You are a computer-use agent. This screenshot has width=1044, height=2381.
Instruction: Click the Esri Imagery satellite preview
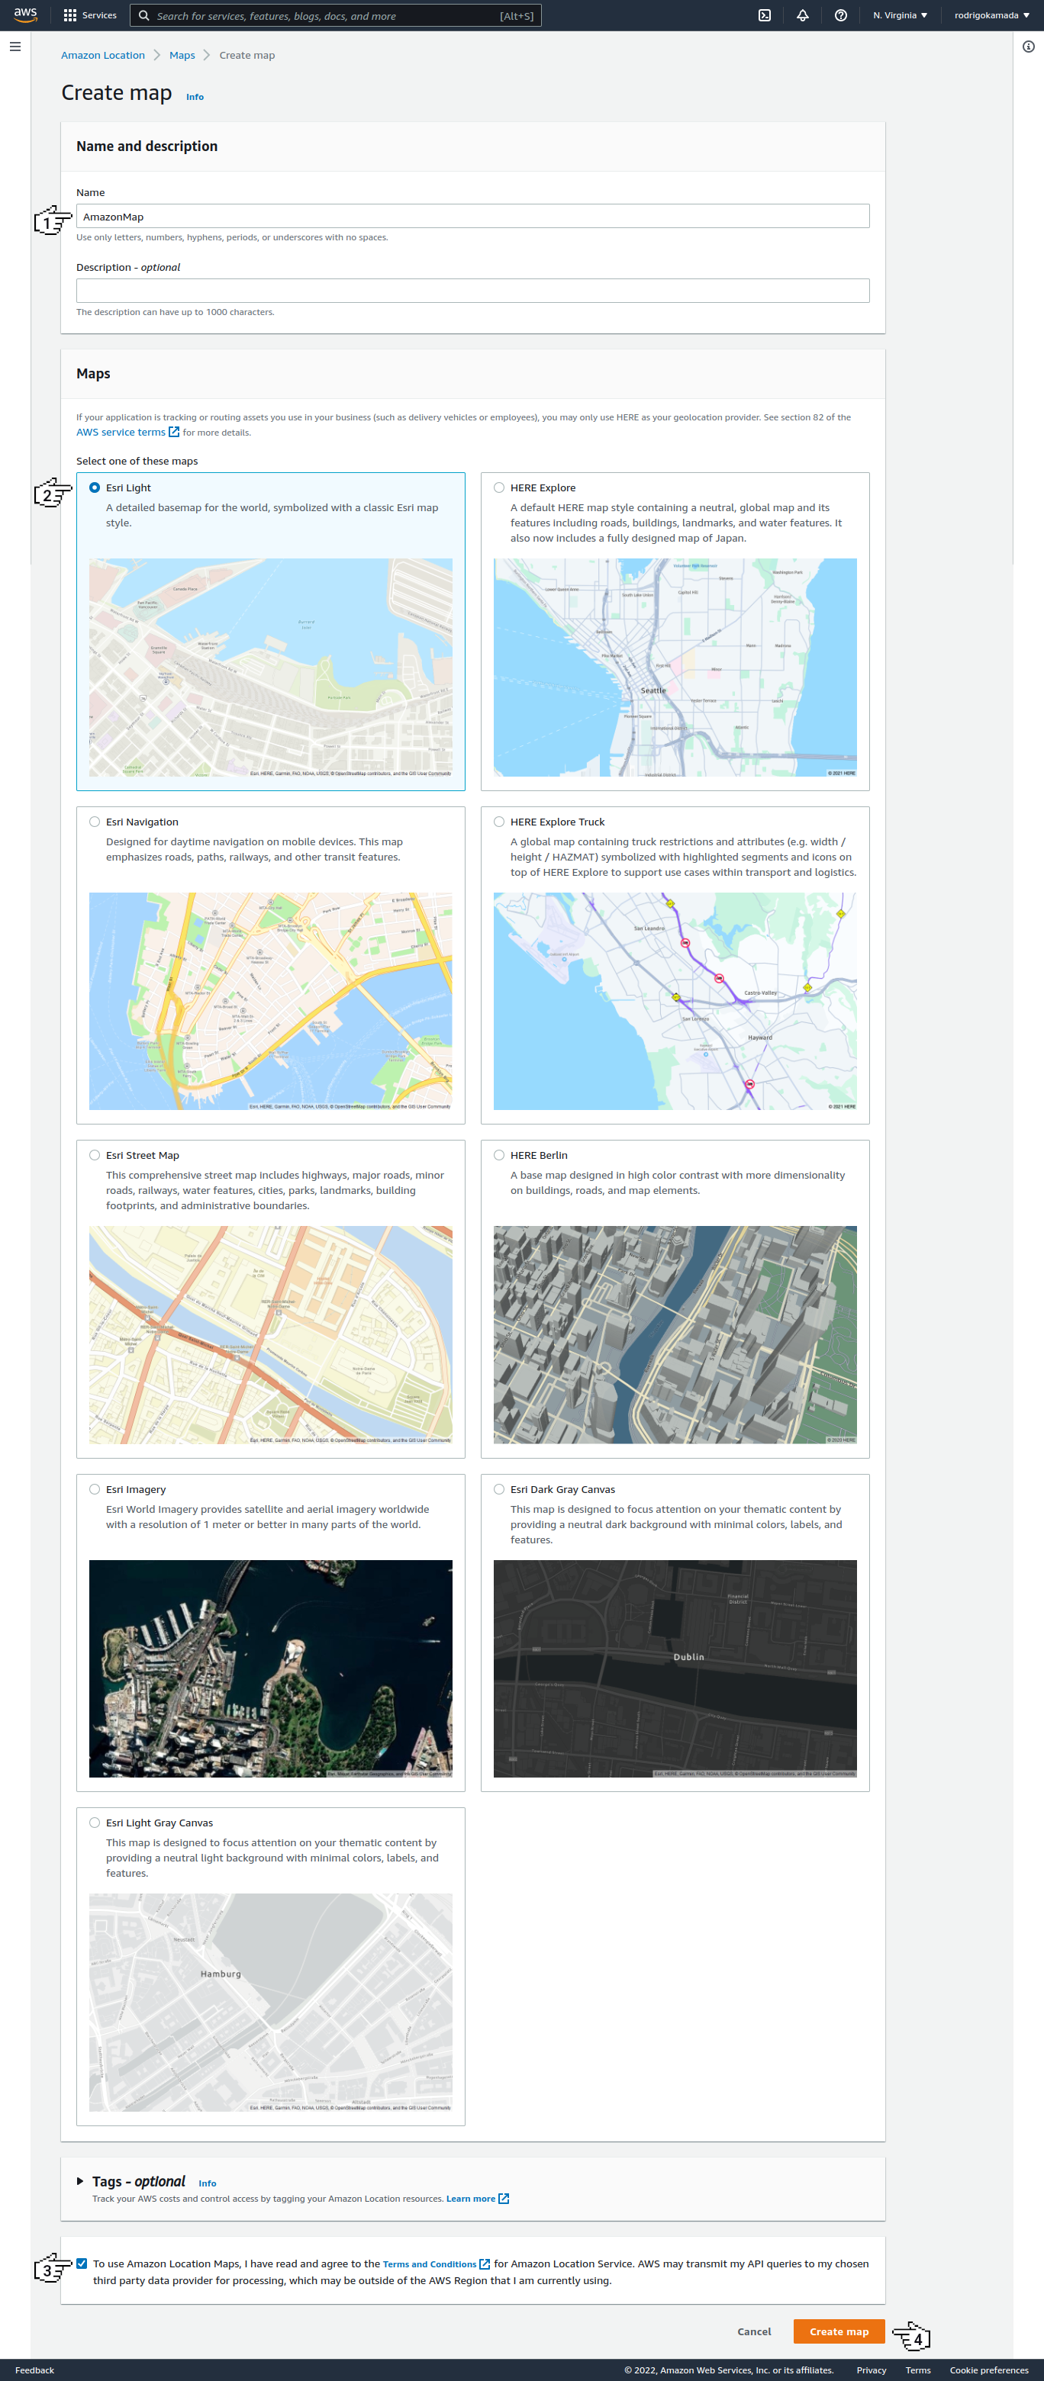(270, 1668)
